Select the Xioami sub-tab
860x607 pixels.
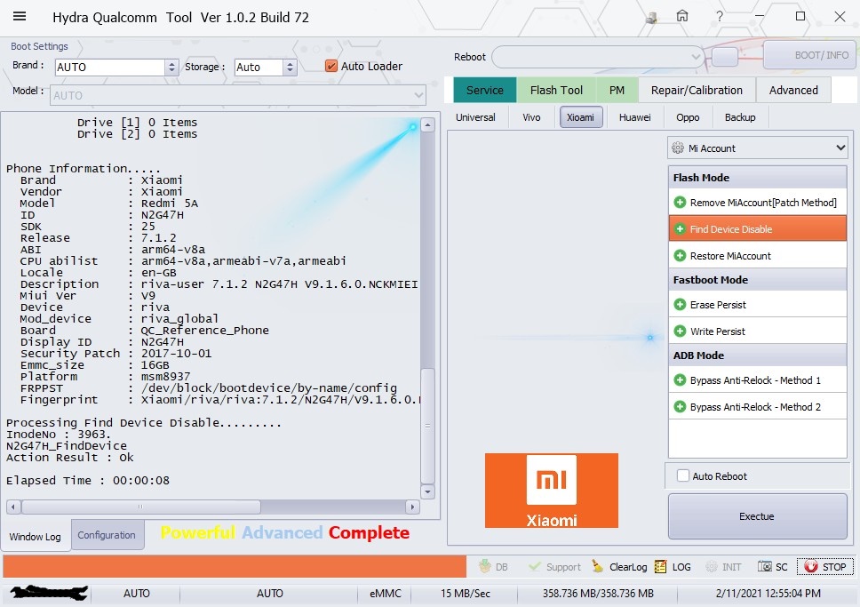[x=581, y=117]
